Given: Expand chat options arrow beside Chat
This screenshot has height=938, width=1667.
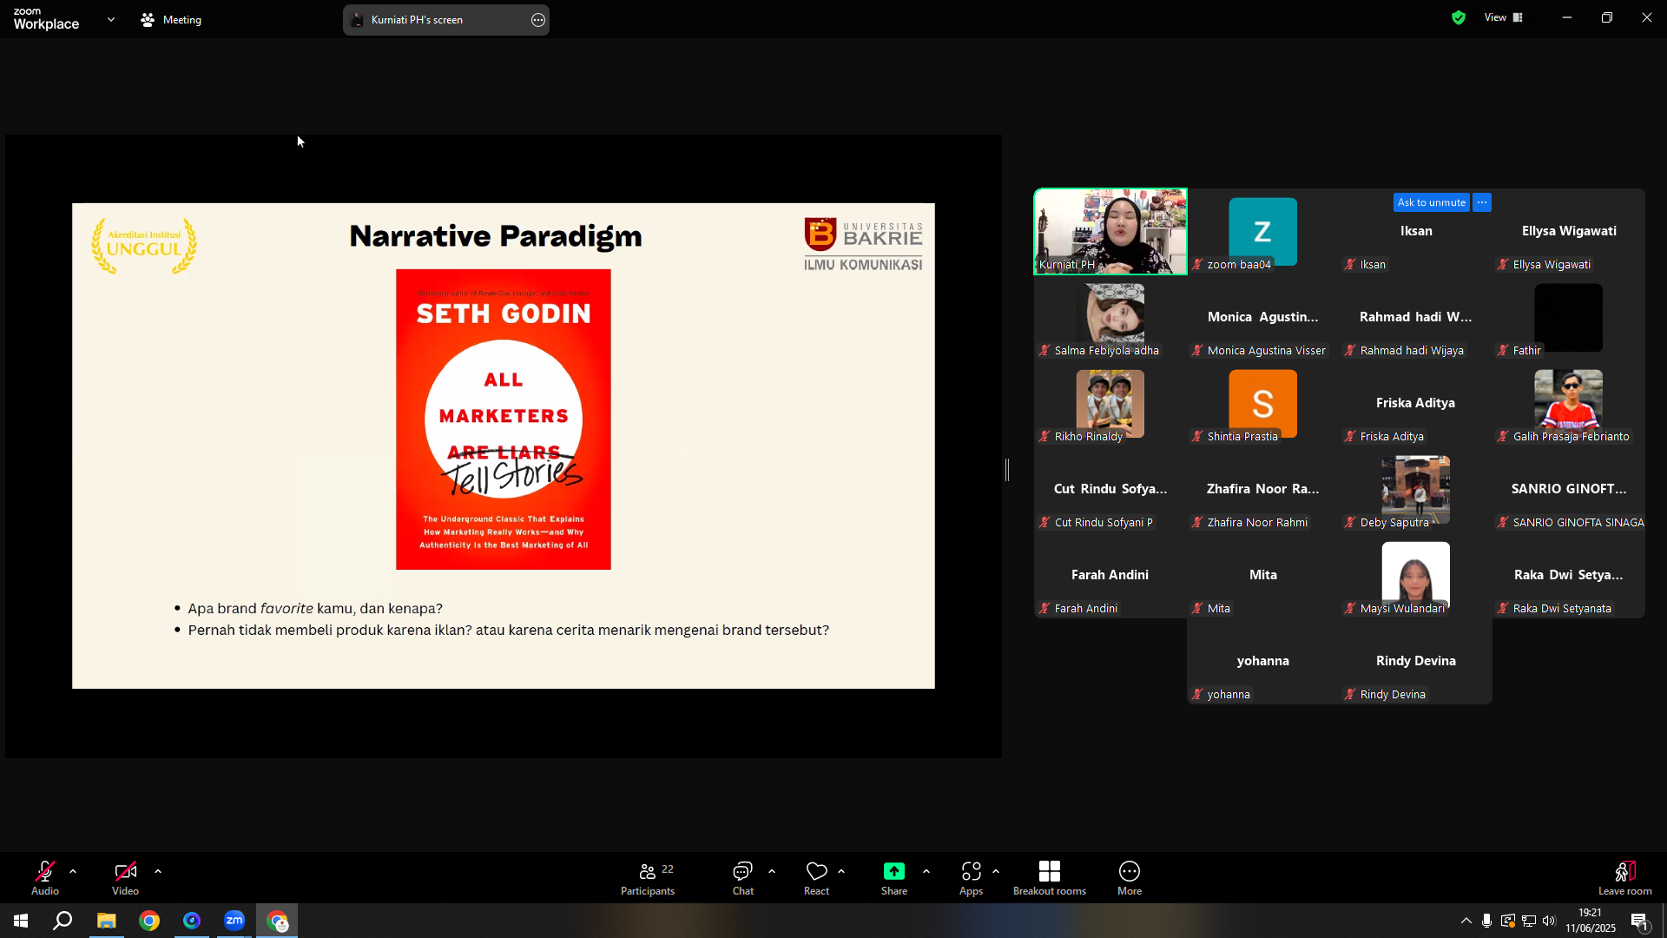Looking at the screenshot, I should pyautogui.click(x=772, y=870).
